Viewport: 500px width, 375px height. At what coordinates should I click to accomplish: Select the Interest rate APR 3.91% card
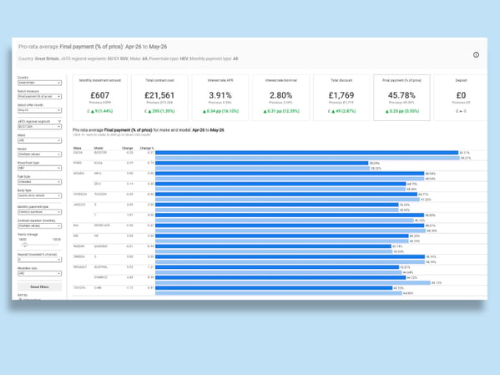tap(220, 98)
